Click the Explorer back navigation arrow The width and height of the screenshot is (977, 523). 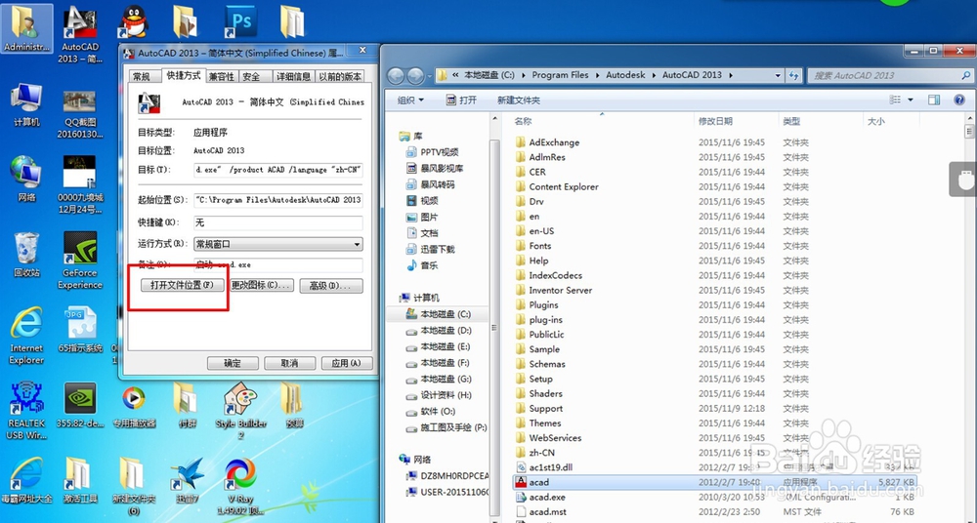pyautogui.click(x=397, y=76)
